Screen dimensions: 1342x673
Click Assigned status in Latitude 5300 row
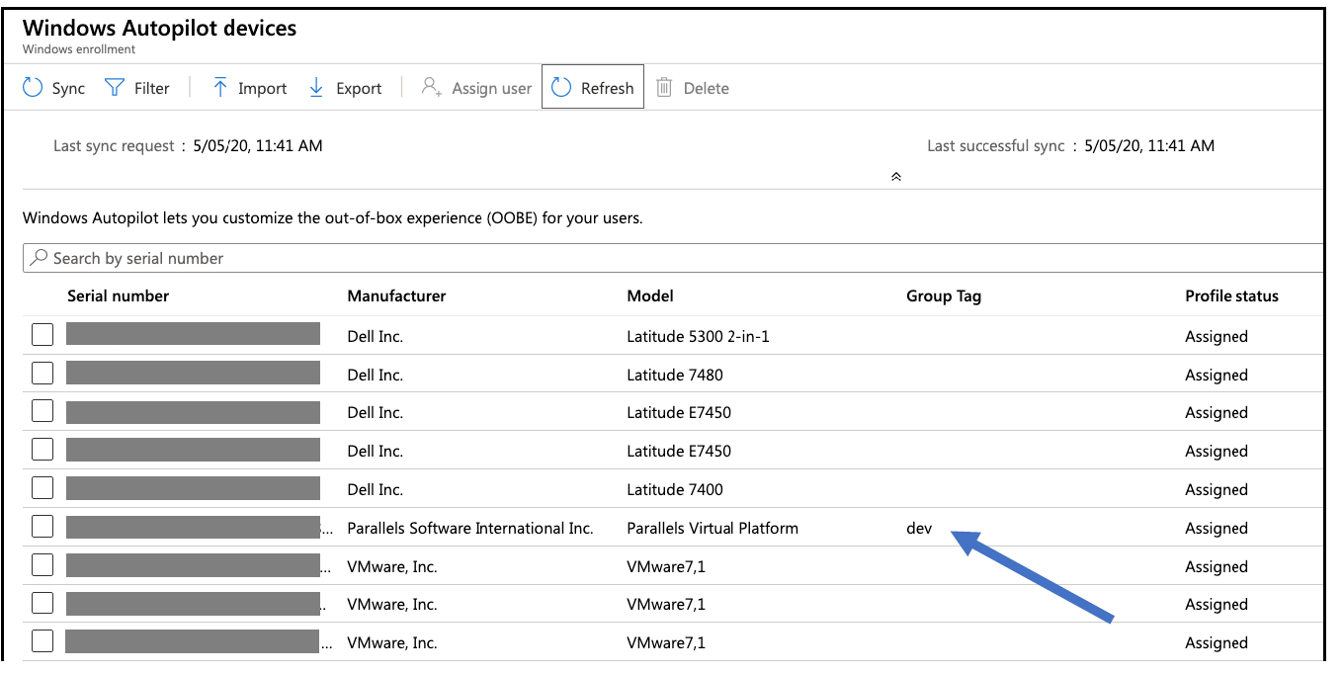tap(1216, 337)
